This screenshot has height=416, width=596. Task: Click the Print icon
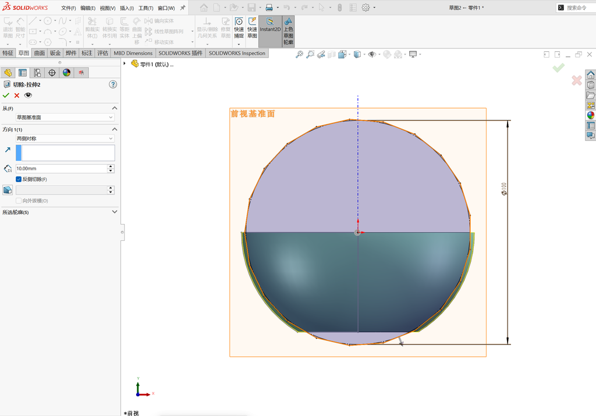point(269,8)
